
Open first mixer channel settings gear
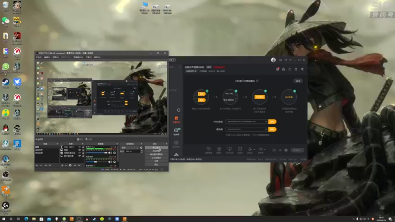coord(115,153)
